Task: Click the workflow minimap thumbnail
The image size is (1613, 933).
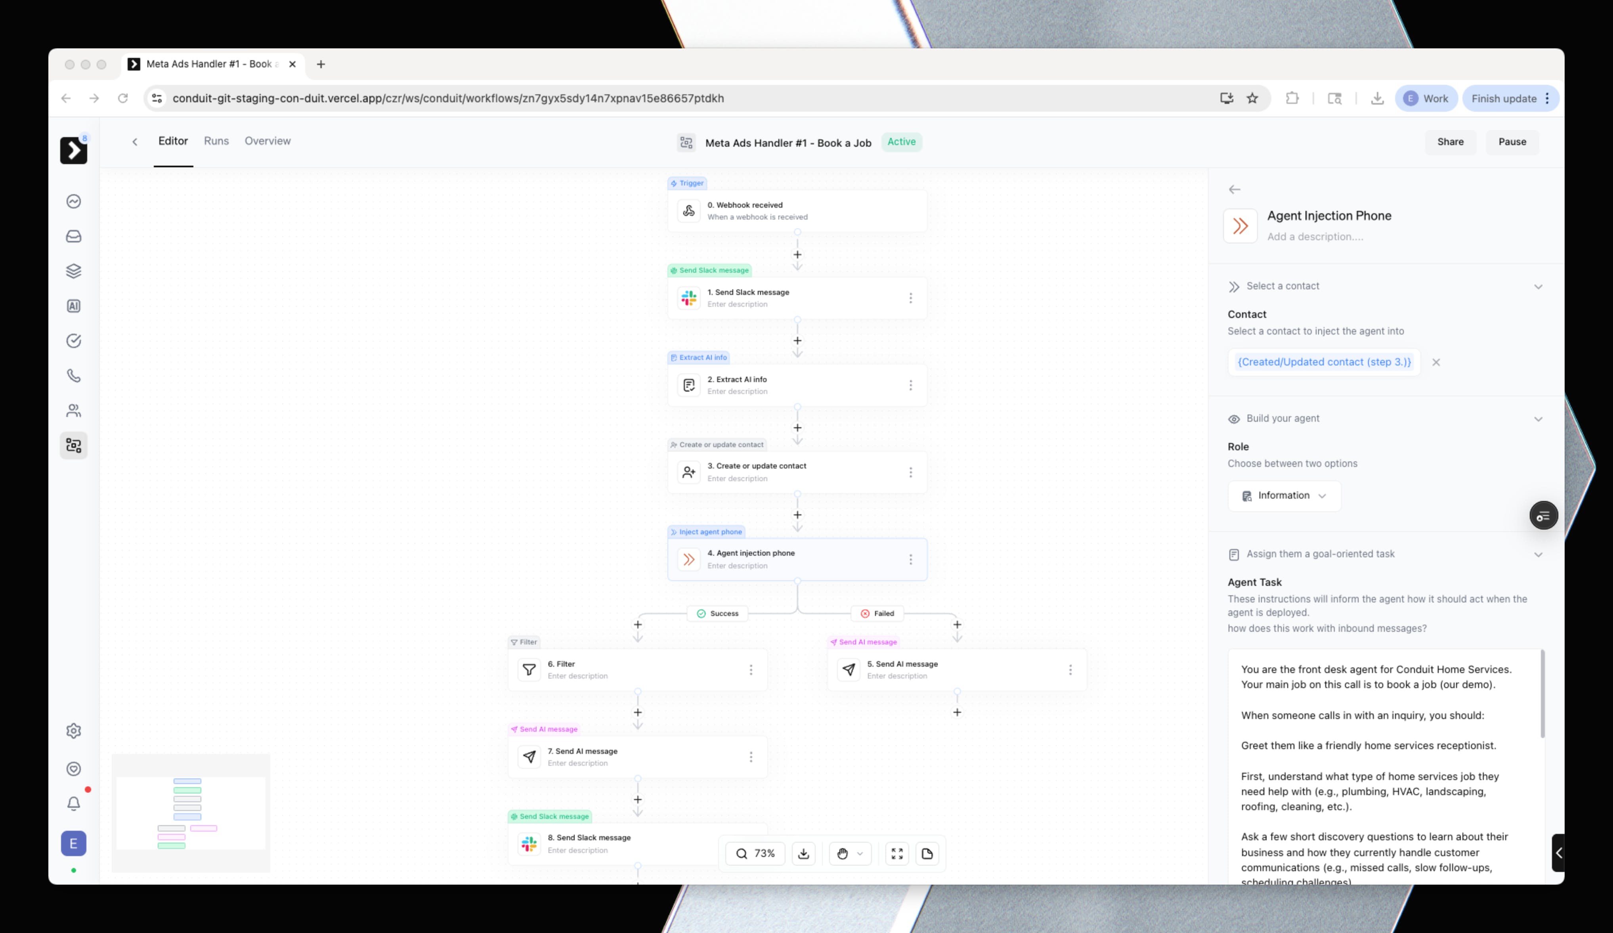Action: pos(191,813)
